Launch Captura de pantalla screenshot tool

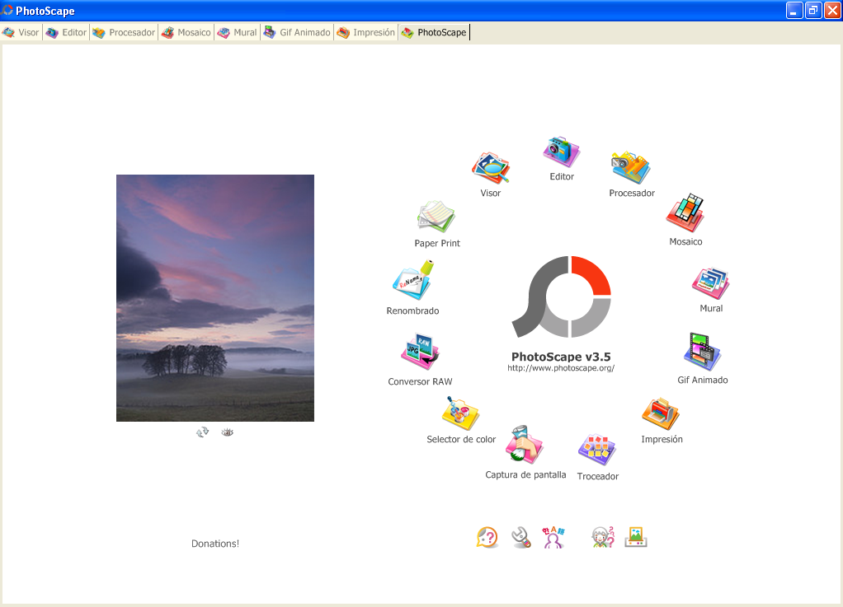(525, 446)
